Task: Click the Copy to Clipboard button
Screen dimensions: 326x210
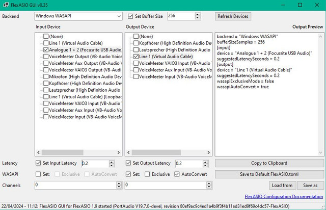Action: [x=269, y=163]
